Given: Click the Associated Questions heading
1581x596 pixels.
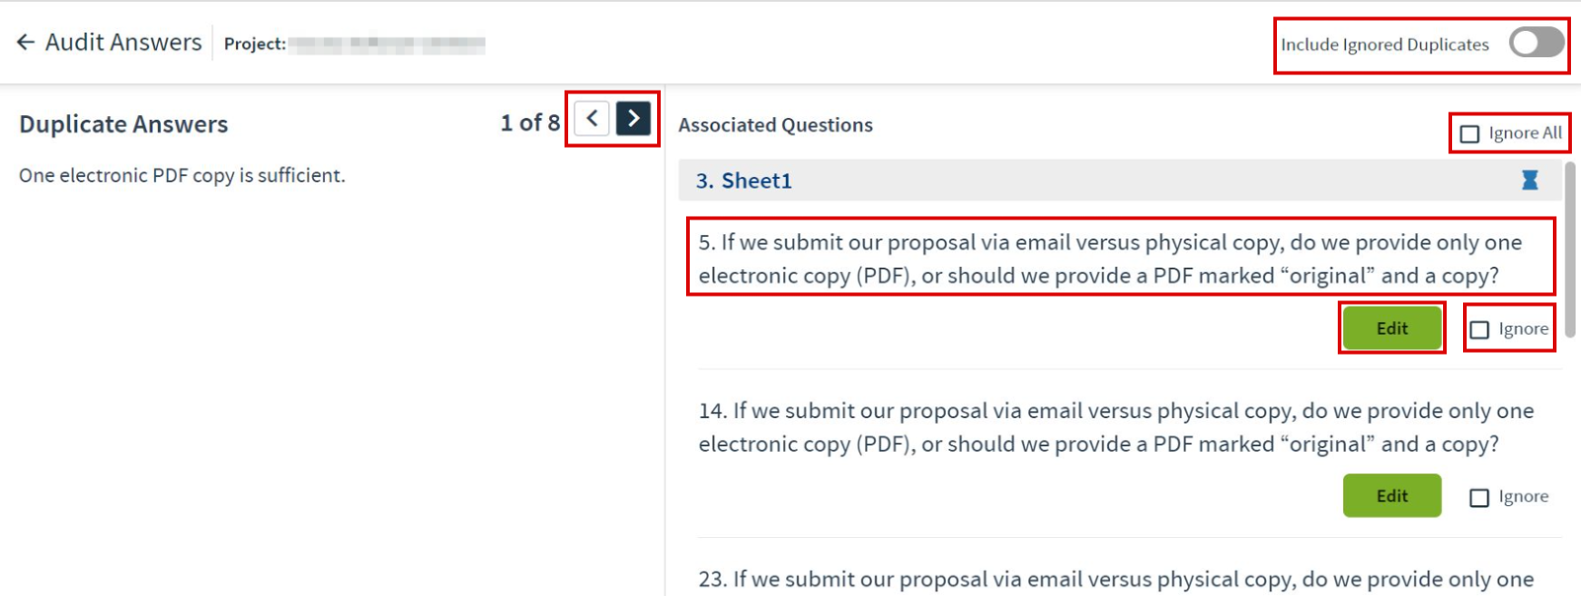Looking at the screenshot, I should (775, 125).
